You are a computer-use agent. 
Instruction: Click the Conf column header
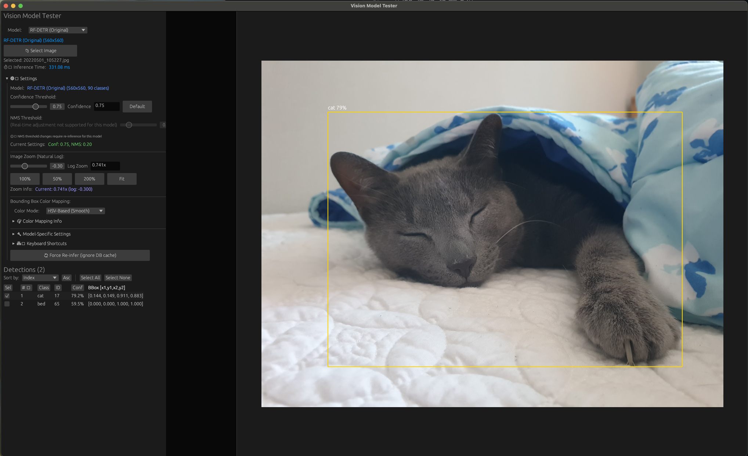pos(77,288)
